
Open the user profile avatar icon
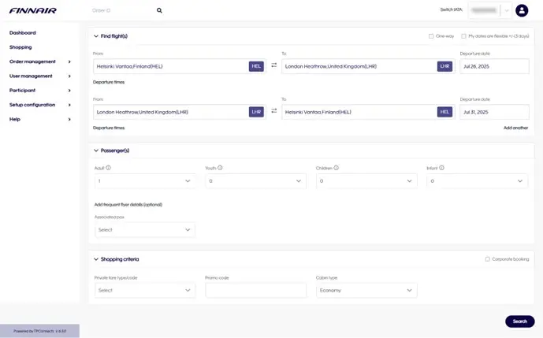pos(522,11)
